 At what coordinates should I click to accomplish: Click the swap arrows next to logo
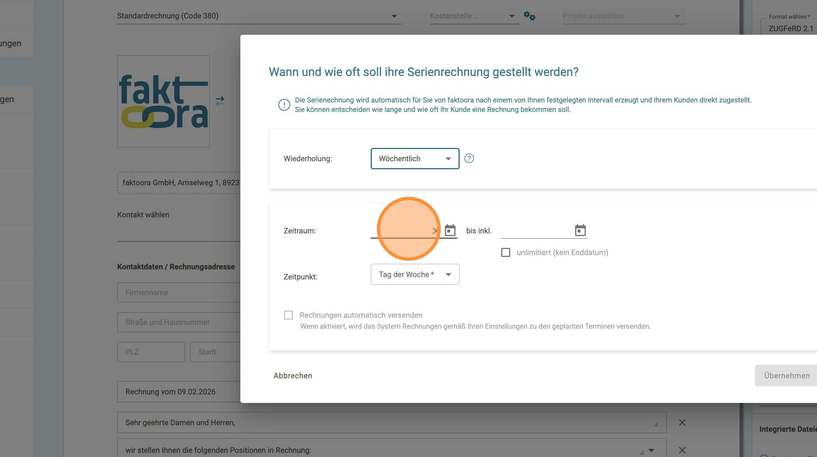[x=220, y=101]
